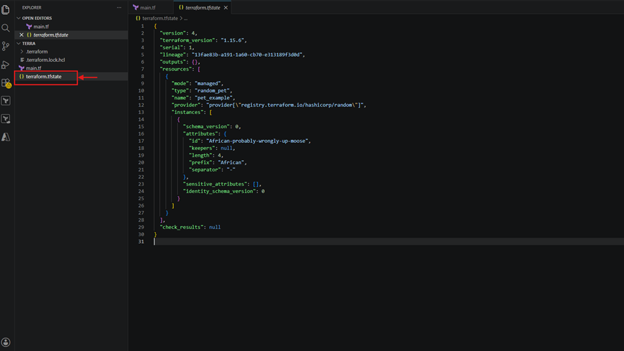The width and height of the screenshot is (624, 351).
Task: Open the Extensions view
Action: pyautogui.click(x=6, y=83)
